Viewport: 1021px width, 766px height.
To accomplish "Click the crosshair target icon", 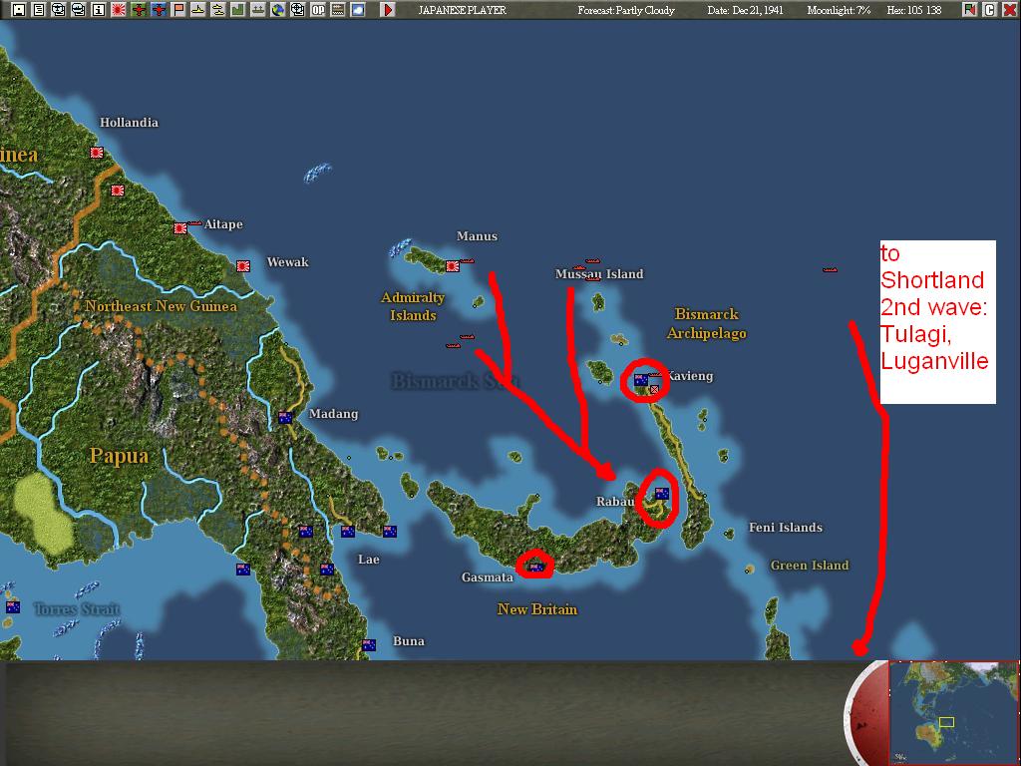I will (x=297, y=10).
